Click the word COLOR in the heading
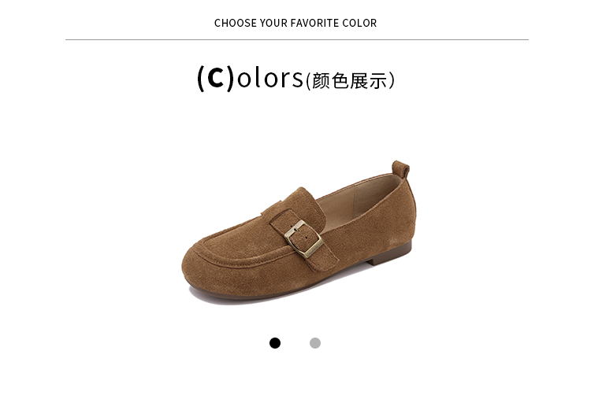This screenshot has height=395, width=591. pos(359,23)
